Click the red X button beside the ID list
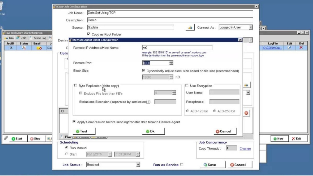 [246, 113]
